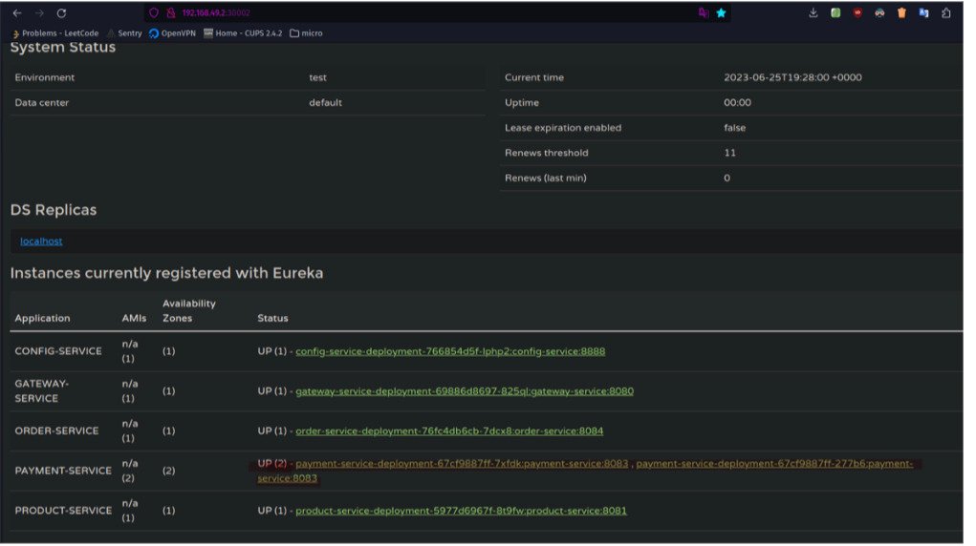Open the Sentry bookmark
The width and height of the screenshot is (976, 546).
click(x=126, y=33)
